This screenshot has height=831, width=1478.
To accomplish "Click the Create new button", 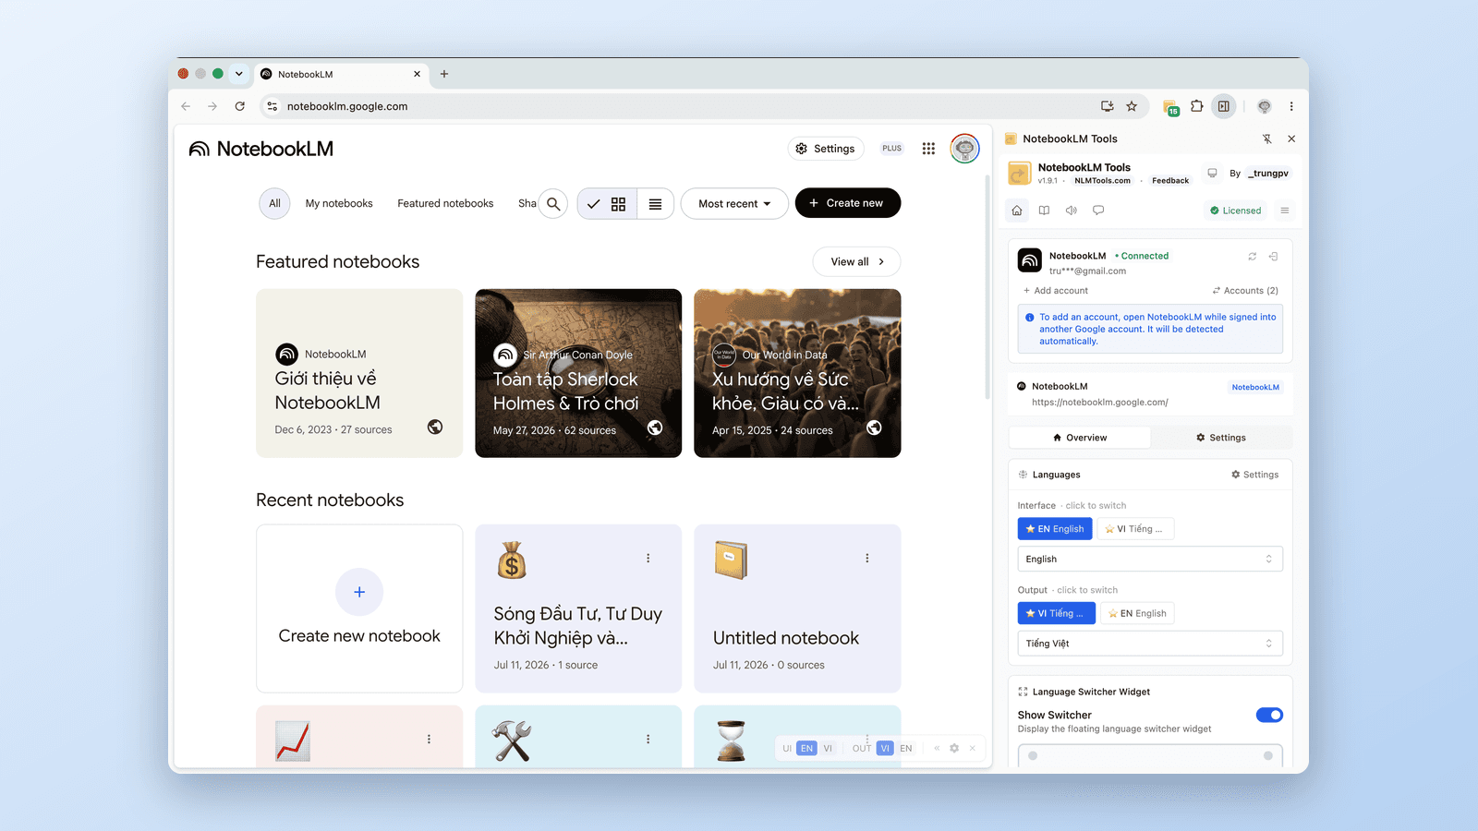I will click(x=847, y=203).
